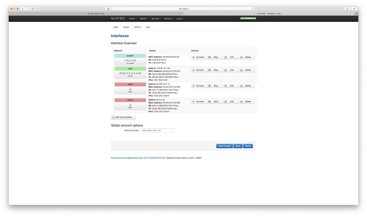Click the green Connect icon for WAN6

coord(194,101)
